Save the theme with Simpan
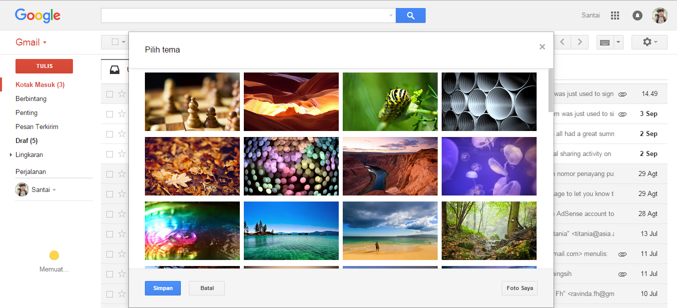677x308 pixels. pos(163,288)
